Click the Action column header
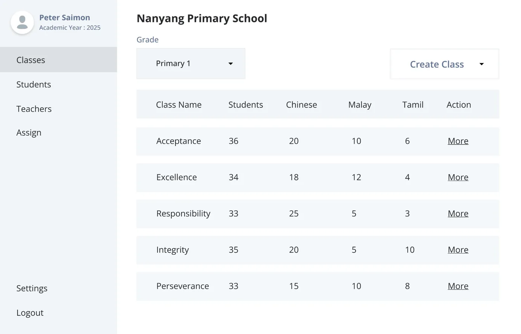Image resolution: width=521 pixels, height=334 pixels. [459, 105]
